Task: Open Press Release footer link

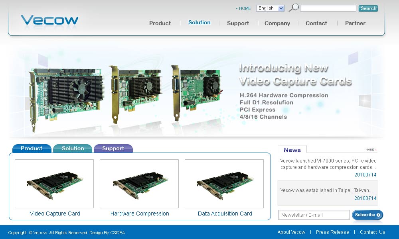Action: pyautogui.click(x=332, y=232)
